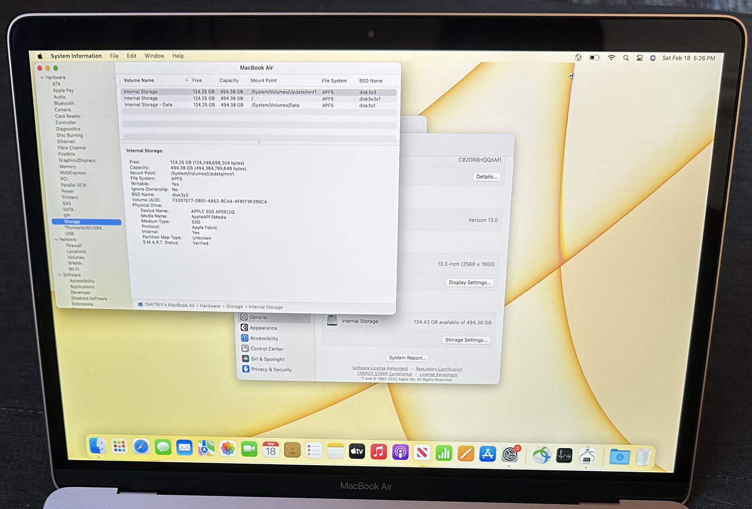Open the Software License Agreement link
The height and width of the screenshot is (509, 752).
(380, 368)
